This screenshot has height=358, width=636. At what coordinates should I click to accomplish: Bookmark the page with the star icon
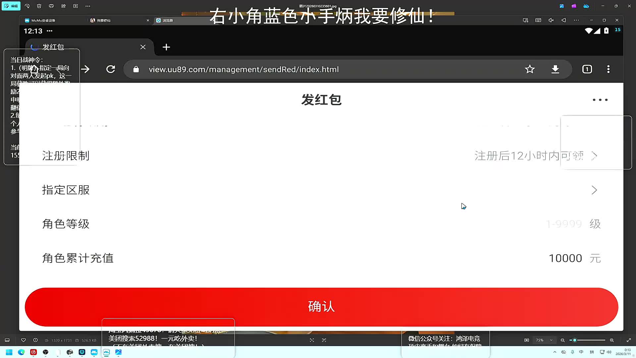pyautogui.click(x=530, y=69)
